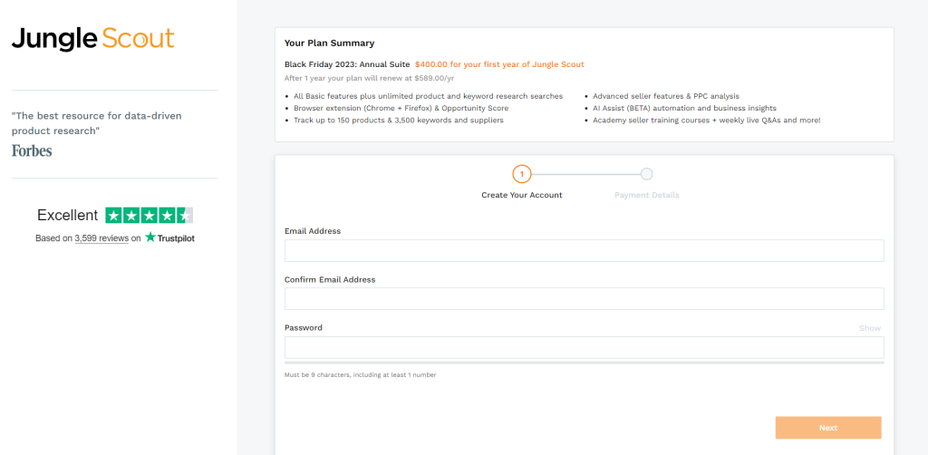Click the Trustpilot star rating graphic
This screenshot has width=928, height=455.
tap(150, 216)
